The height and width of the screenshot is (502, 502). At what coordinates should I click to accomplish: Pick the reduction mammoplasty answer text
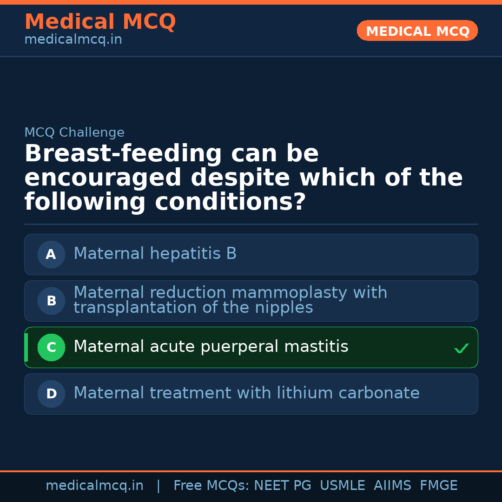(230, 300)
